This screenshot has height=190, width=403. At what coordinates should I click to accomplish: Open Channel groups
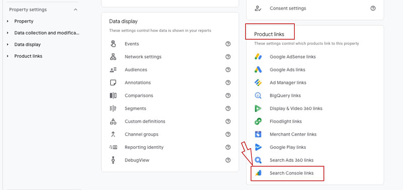point(142,134)
